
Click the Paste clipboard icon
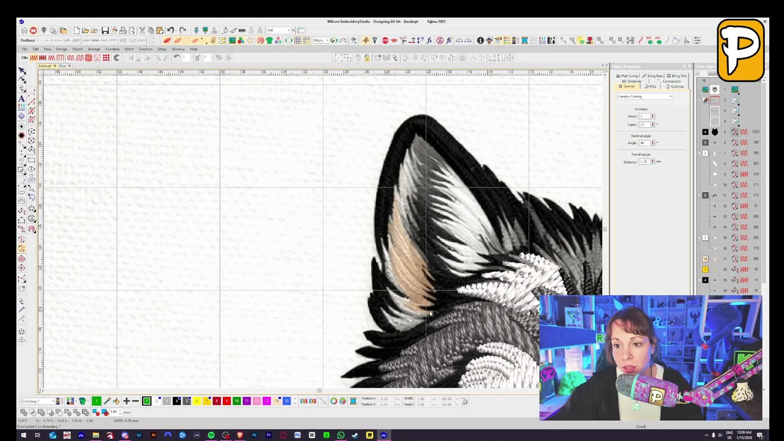(x=159, y=31)
